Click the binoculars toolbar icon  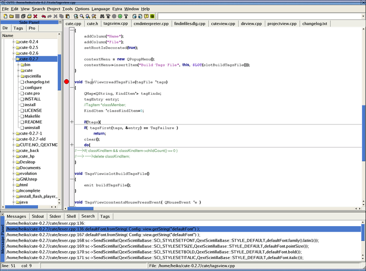(x=102, y=16)
